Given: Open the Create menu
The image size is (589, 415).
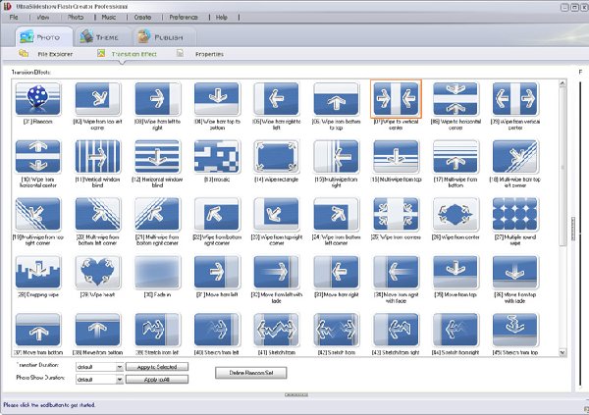Looking at the screenshot, I should pyautogui.click(x=142, y=18).
